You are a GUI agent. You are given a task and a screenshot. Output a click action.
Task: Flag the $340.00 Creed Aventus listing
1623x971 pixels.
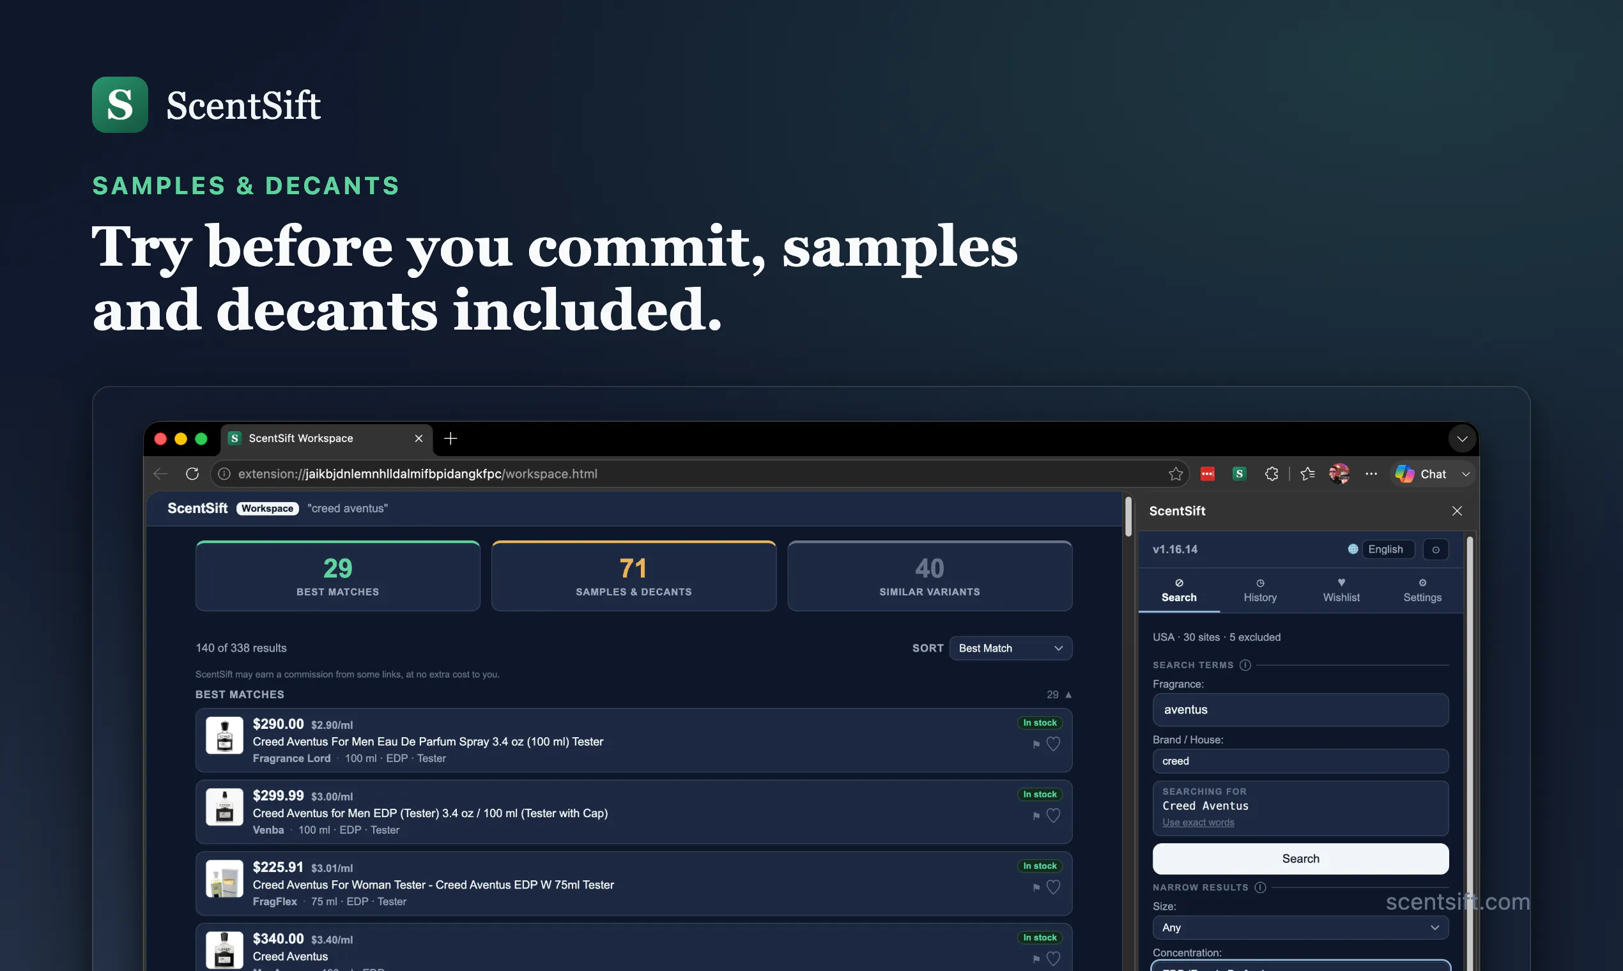point(1036,960)
